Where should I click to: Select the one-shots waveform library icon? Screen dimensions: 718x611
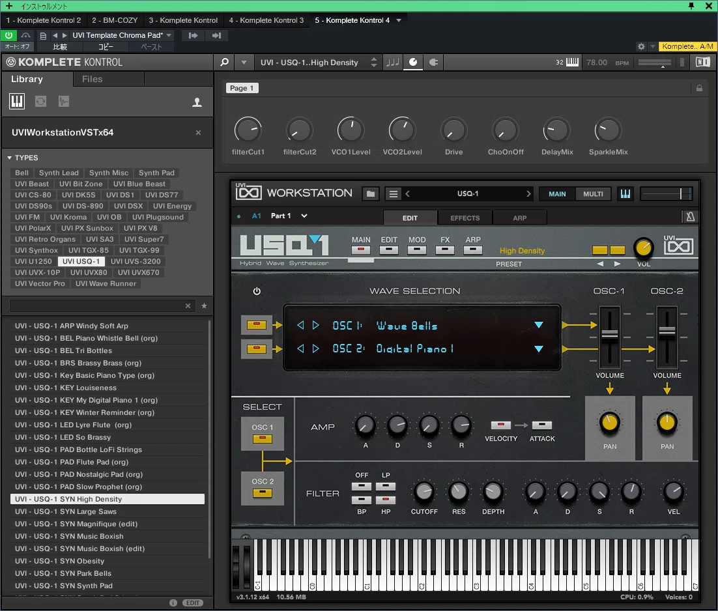(64, 101)
